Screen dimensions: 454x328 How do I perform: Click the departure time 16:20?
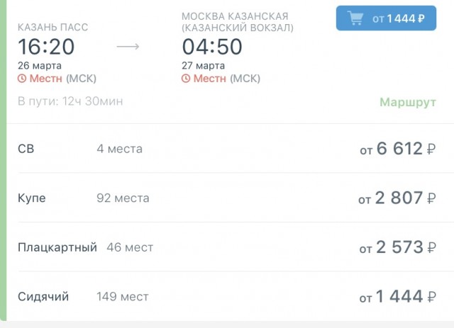[x=46, y=47]
